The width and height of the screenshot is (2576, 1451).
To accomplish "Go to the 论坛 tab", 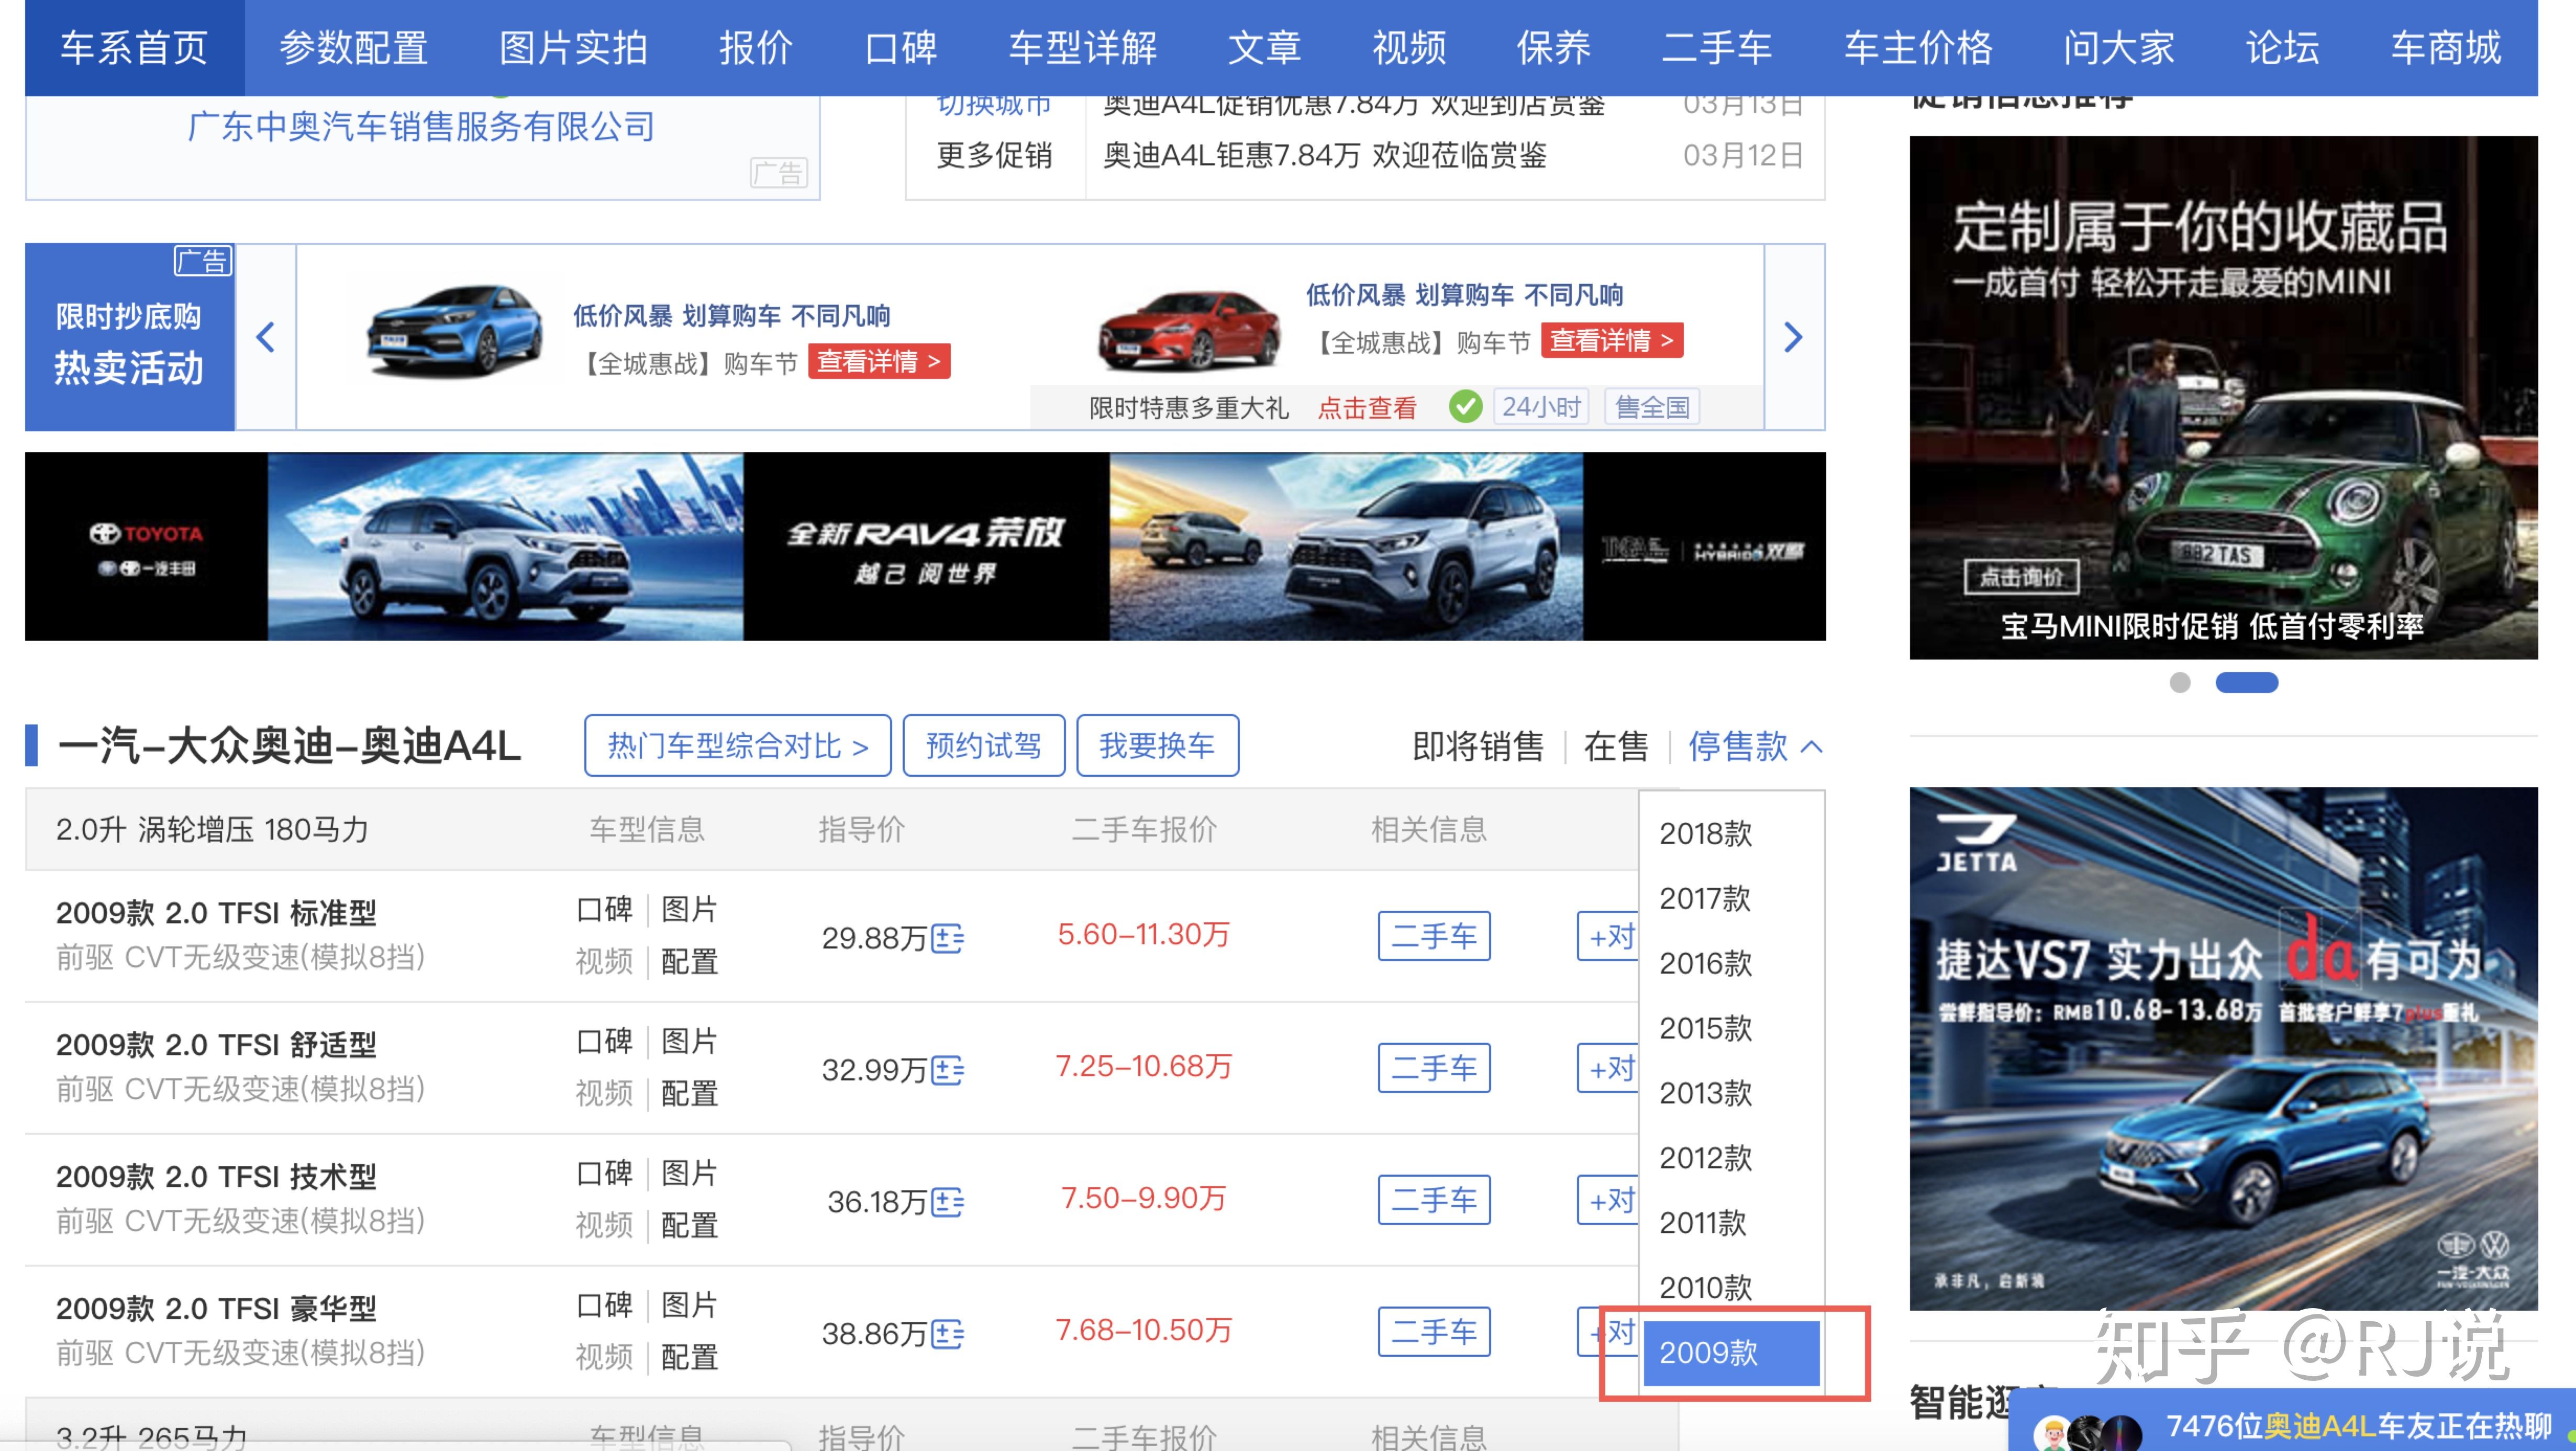I will tap(2282, 47).
